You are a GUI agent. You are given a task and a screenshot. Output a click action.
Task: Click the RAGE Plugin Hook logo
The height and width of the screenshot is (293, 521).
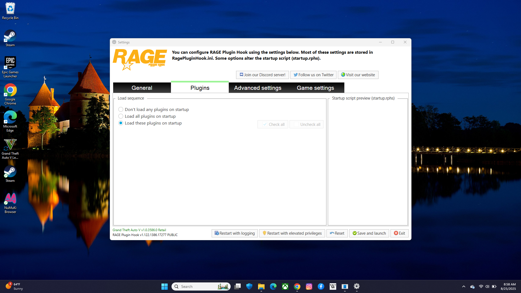(x=140, y=60)
